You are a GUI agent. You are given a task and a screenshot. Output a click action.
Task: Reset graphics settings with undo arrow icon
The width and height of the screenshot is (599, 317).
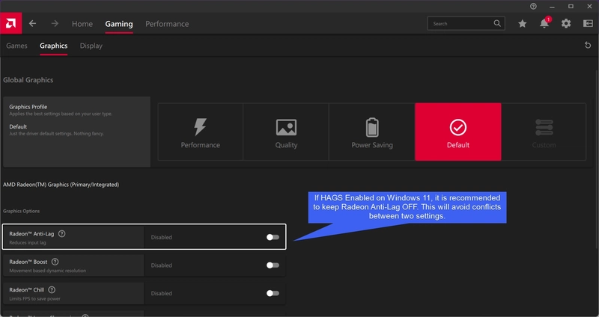point(588,46)
